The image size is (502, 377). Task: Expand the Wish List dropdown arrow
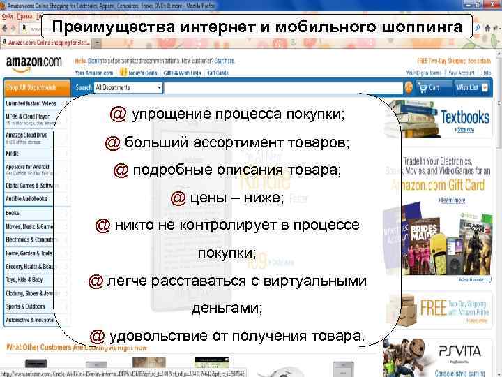485,87
